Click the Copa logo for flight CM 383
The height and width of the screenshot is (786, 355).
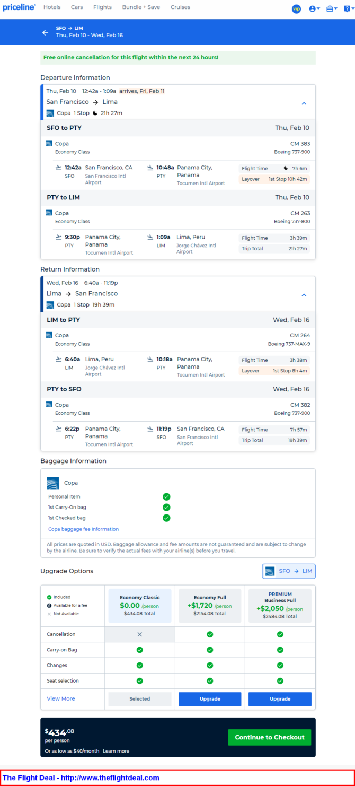(x=49, y=143)
